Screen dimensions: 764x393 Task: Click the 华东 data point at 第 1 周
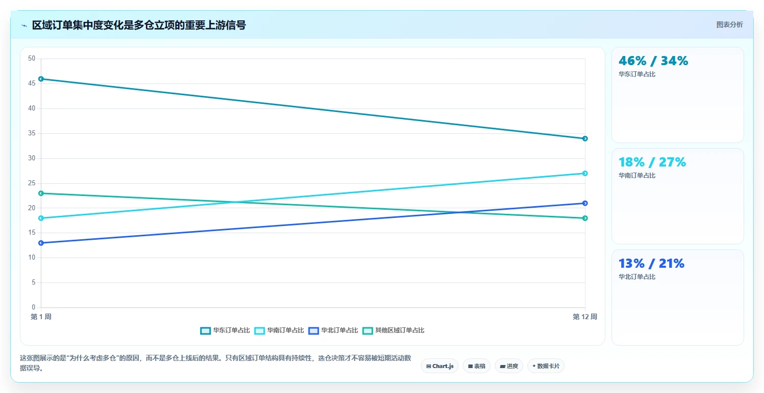41,79
